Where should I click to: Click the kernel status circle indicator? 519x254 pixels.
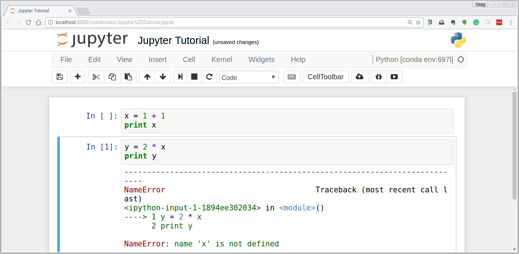(x=461, y=59)
